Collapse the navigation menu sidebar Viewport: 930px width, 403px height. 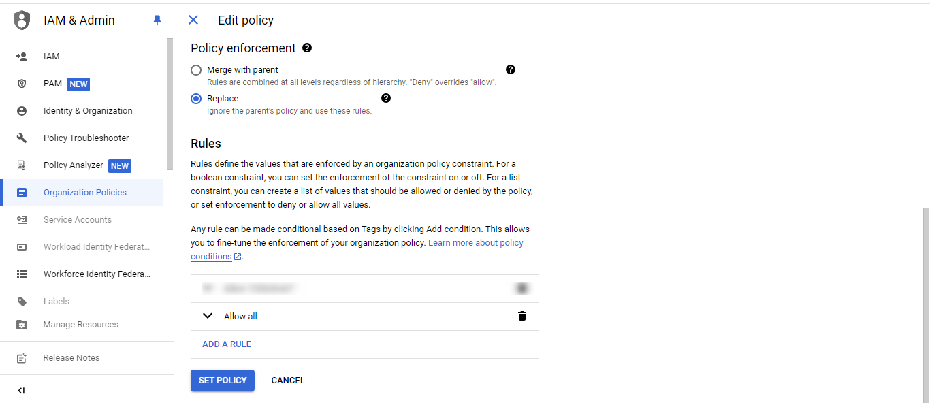tap(21, 391)
